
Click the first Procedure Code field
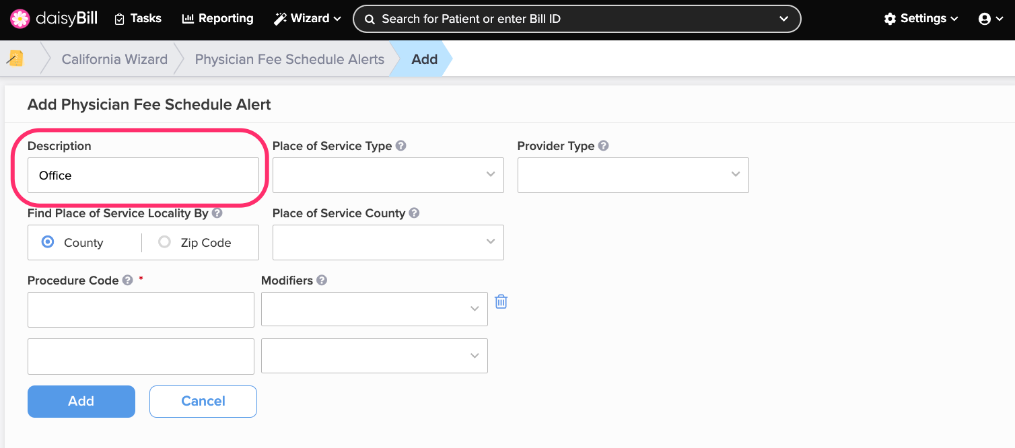click(141, 309)
